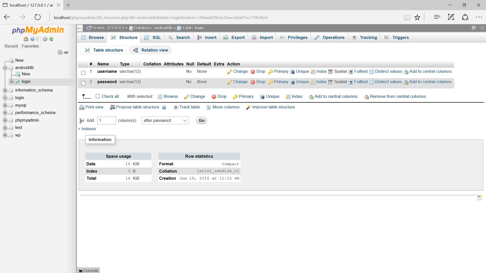Click Go button to add column
This screenshot has height=273, width=486.
click(201, 120)
